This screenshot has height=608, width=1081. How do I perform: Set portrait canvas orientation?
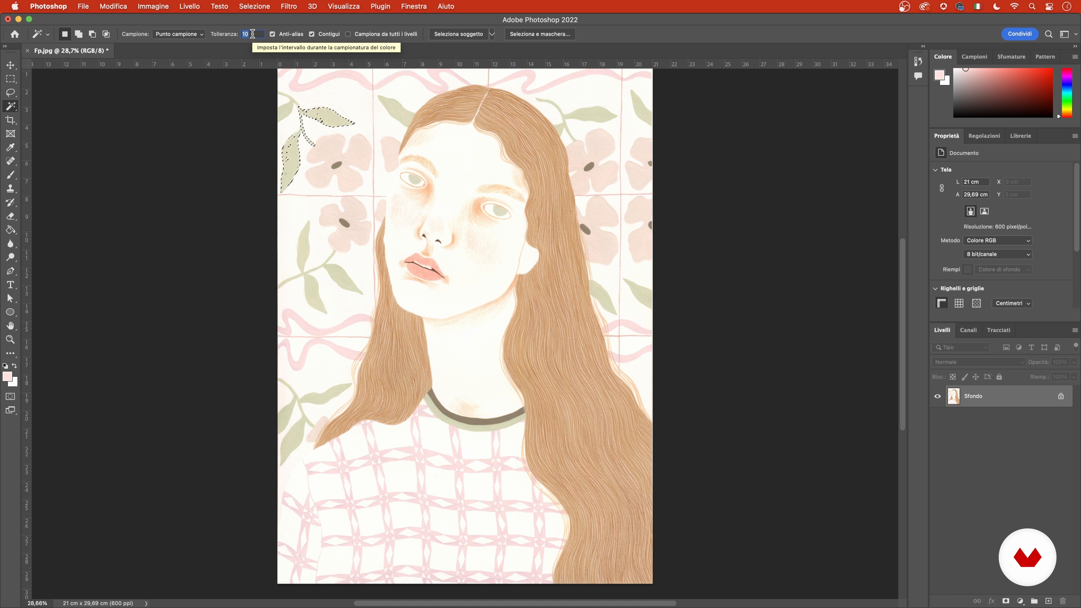(x=971, y=211)
